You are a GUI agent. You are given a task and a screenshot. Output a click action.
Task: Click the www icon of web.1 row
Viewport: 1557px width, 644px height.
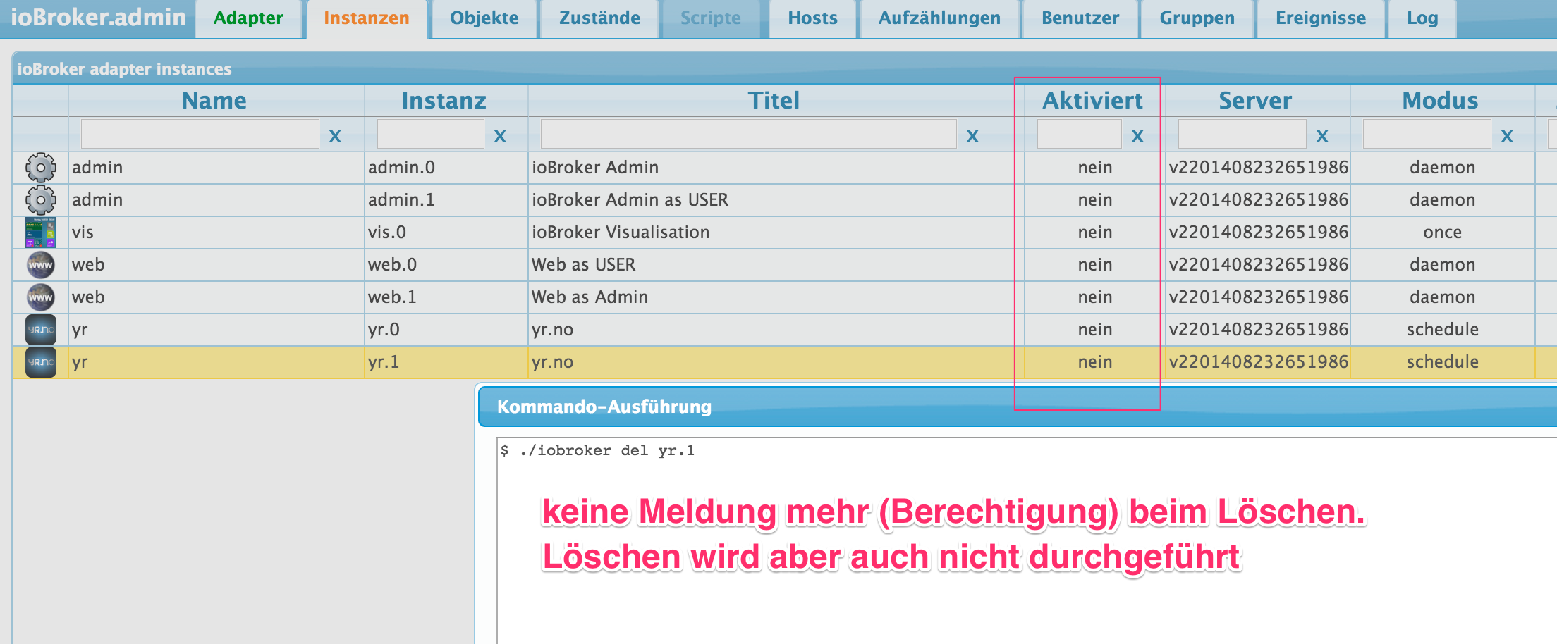pyautogui.click(x=41, y=297)
